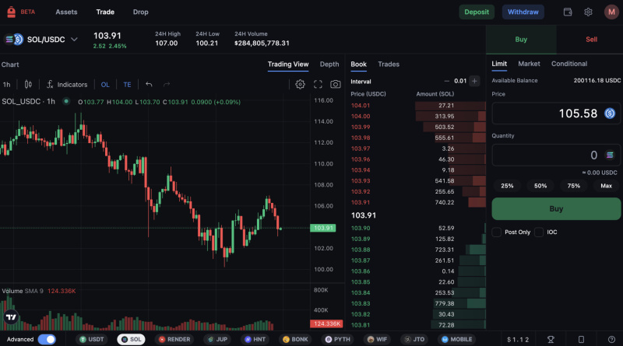Click the trophy icon in bottom bar
Screen dimensions: 623x346
coord(550,339)
